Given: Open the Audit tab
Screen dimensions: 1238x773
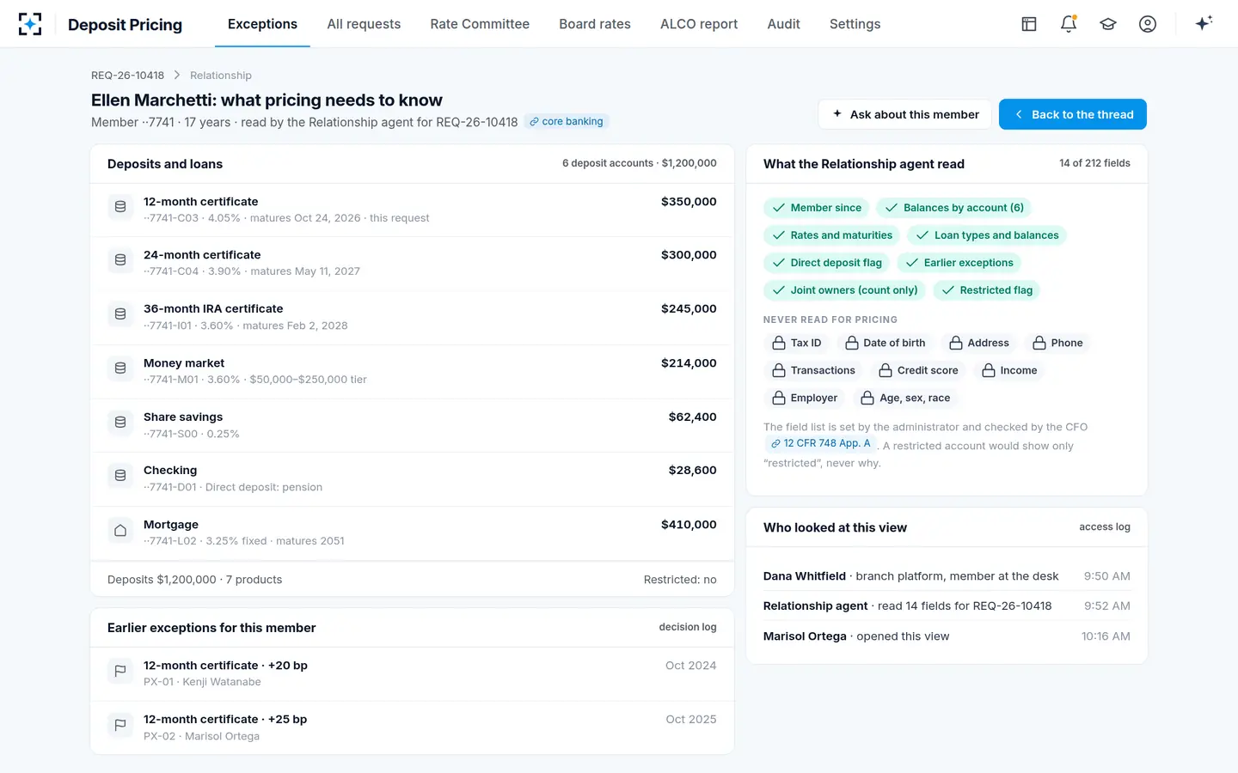Looking at the screenshot, I should tap(783, 24).
